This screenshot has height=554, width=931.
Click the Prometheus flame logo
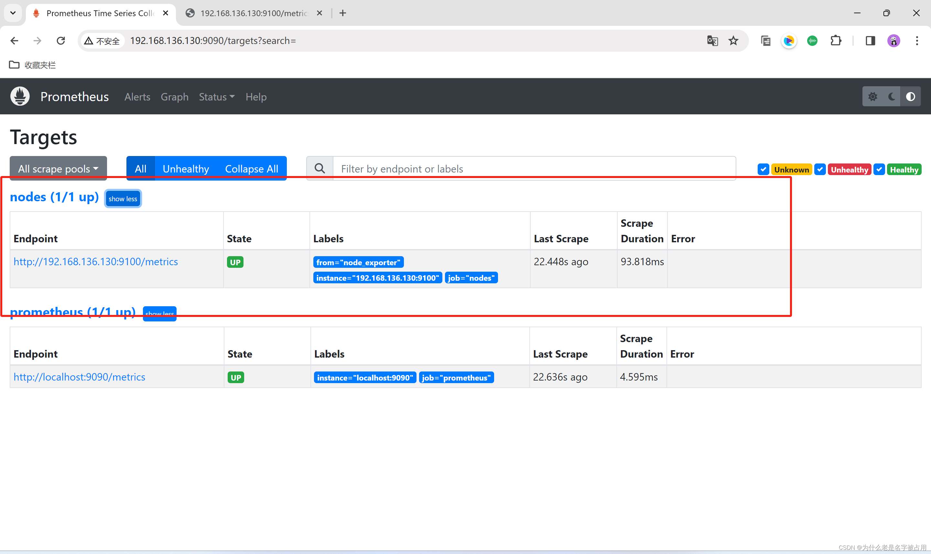tap(20, 96)
